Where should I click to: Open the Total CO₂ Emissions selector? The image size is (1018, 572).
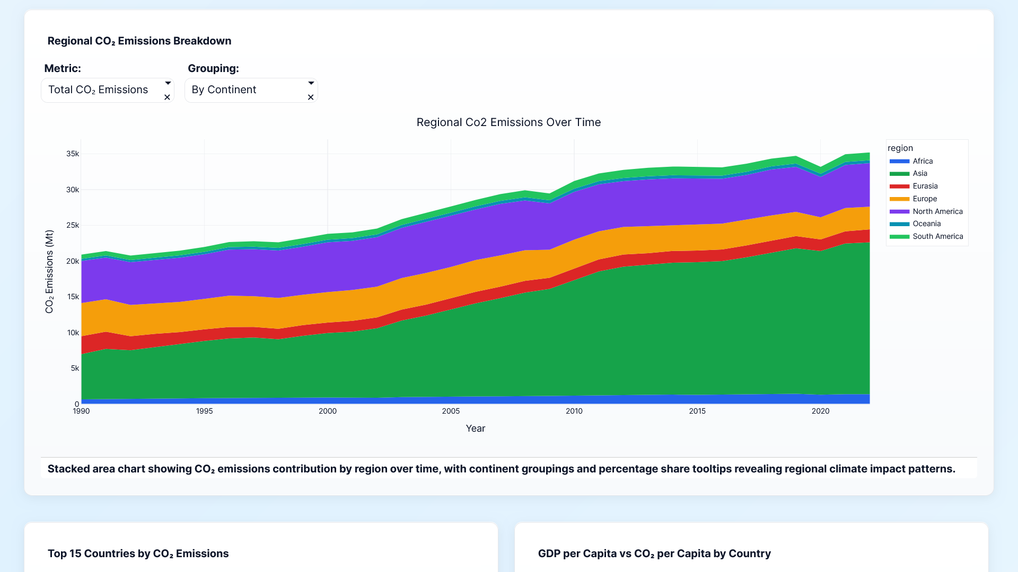(98, 90)
